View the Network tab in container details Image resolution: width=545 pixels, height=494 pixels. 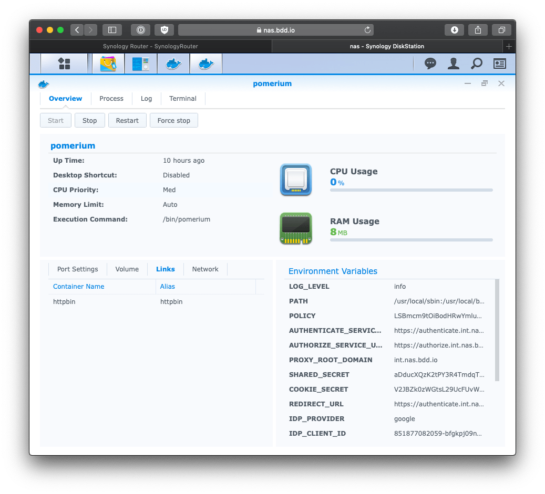pos(205,269)
